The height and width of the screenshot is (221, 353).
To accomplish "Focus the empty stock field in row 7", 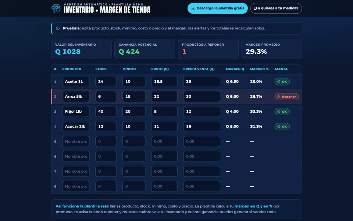I will [x=106, y=171].
